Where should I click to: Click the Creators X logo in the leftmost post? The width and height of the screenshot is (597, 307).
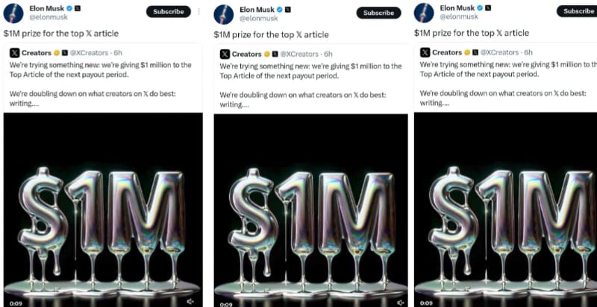(x=15, y=54)
